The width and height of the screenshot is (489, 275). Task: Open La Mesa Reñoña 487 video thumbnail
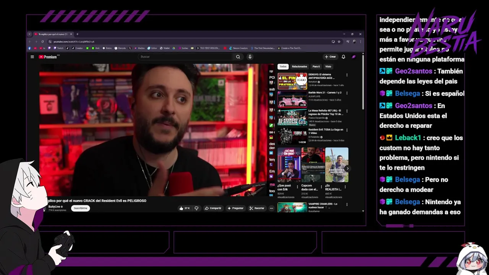click(x=292, y=118)
